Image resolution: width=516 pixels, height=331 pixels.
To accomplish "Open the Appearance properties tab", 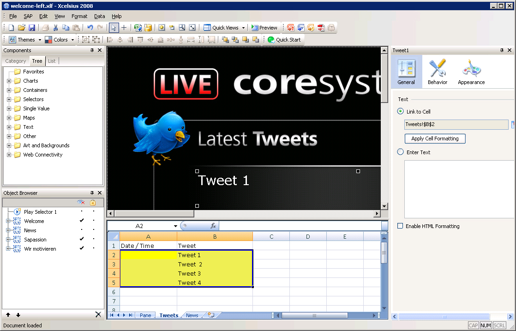I will coord(471,72).
